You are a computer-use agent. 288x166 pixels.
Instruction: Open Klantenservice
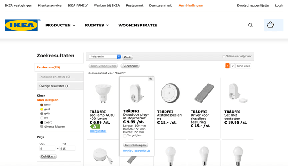click(x=50, y=5)
